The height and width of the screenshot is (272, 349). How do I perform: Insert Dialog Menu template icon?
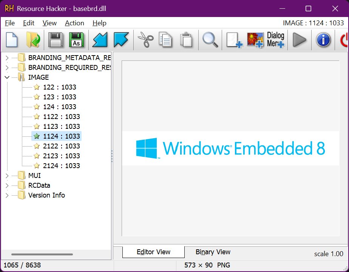pyautogui.click(x=276, y=40)
